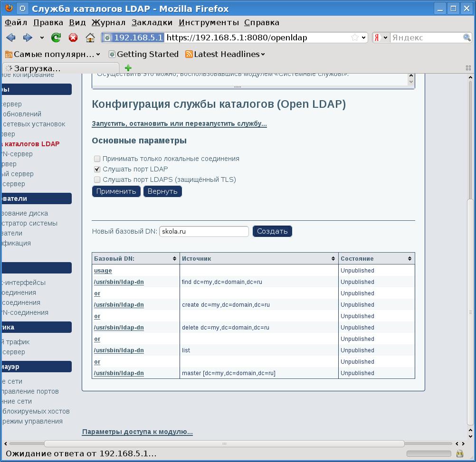Viewport: 476px width, 462px height.
Task: Click the 'Создать' button
Action: tap(272, 231)
